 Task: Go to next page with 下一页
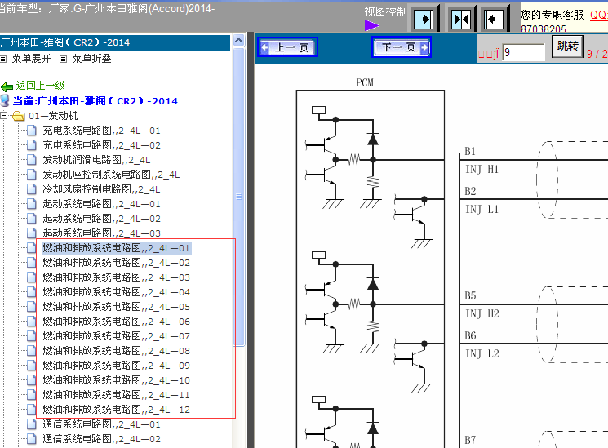point(402,47)
